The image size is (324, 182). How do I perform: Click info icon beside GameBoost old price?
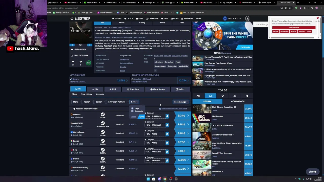[x=136, y=133]
